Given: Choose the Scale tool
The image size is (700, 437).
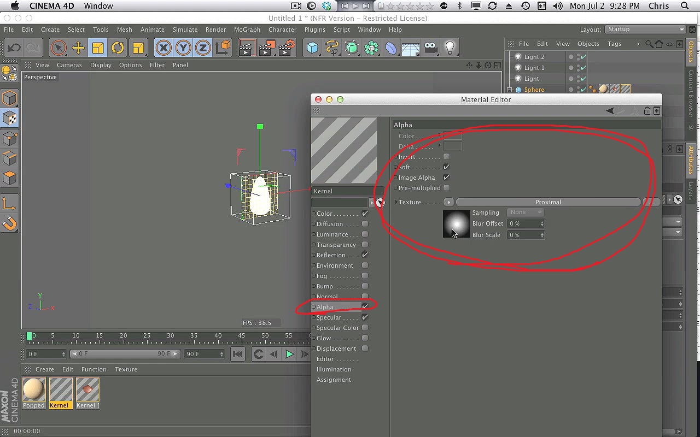Looking at the screenshot, I should click(x=98, y=48).
